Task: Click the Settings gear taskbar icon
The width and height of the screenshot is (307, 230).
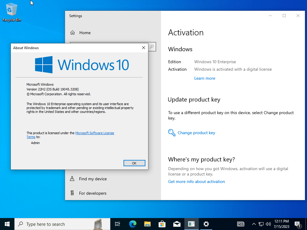Action: click(x=206, y=224)
